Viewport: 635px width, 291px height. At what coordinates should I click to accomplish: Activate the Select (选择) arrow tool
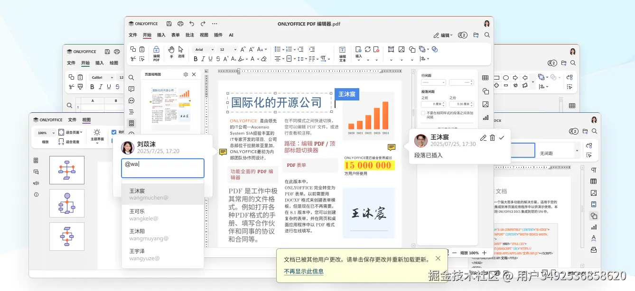click(x=181, y=52)
